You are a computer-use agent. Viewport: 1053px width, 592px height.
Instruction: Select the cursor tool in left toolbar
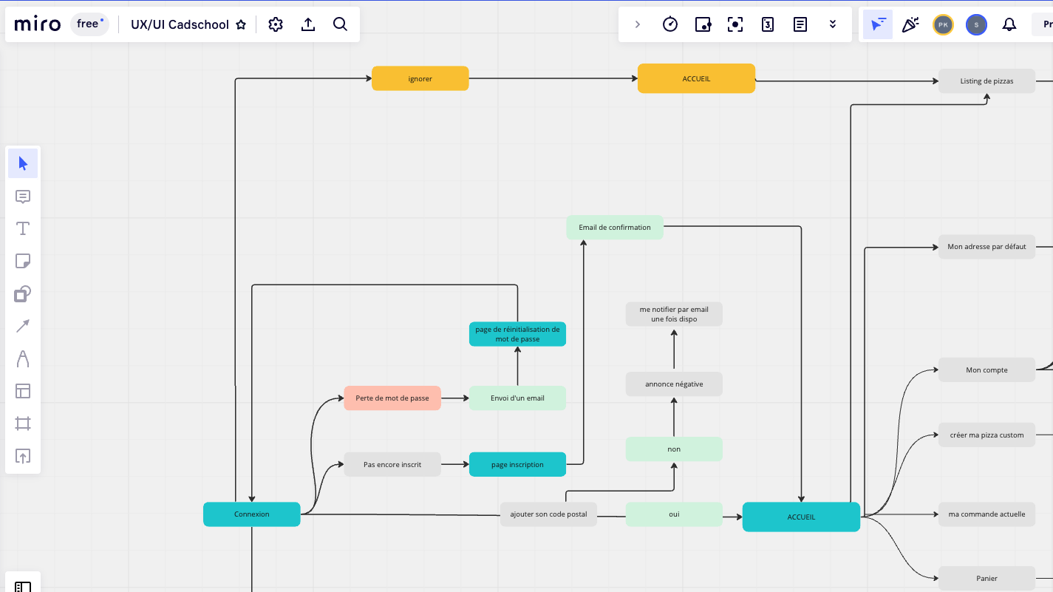point(23,163)
